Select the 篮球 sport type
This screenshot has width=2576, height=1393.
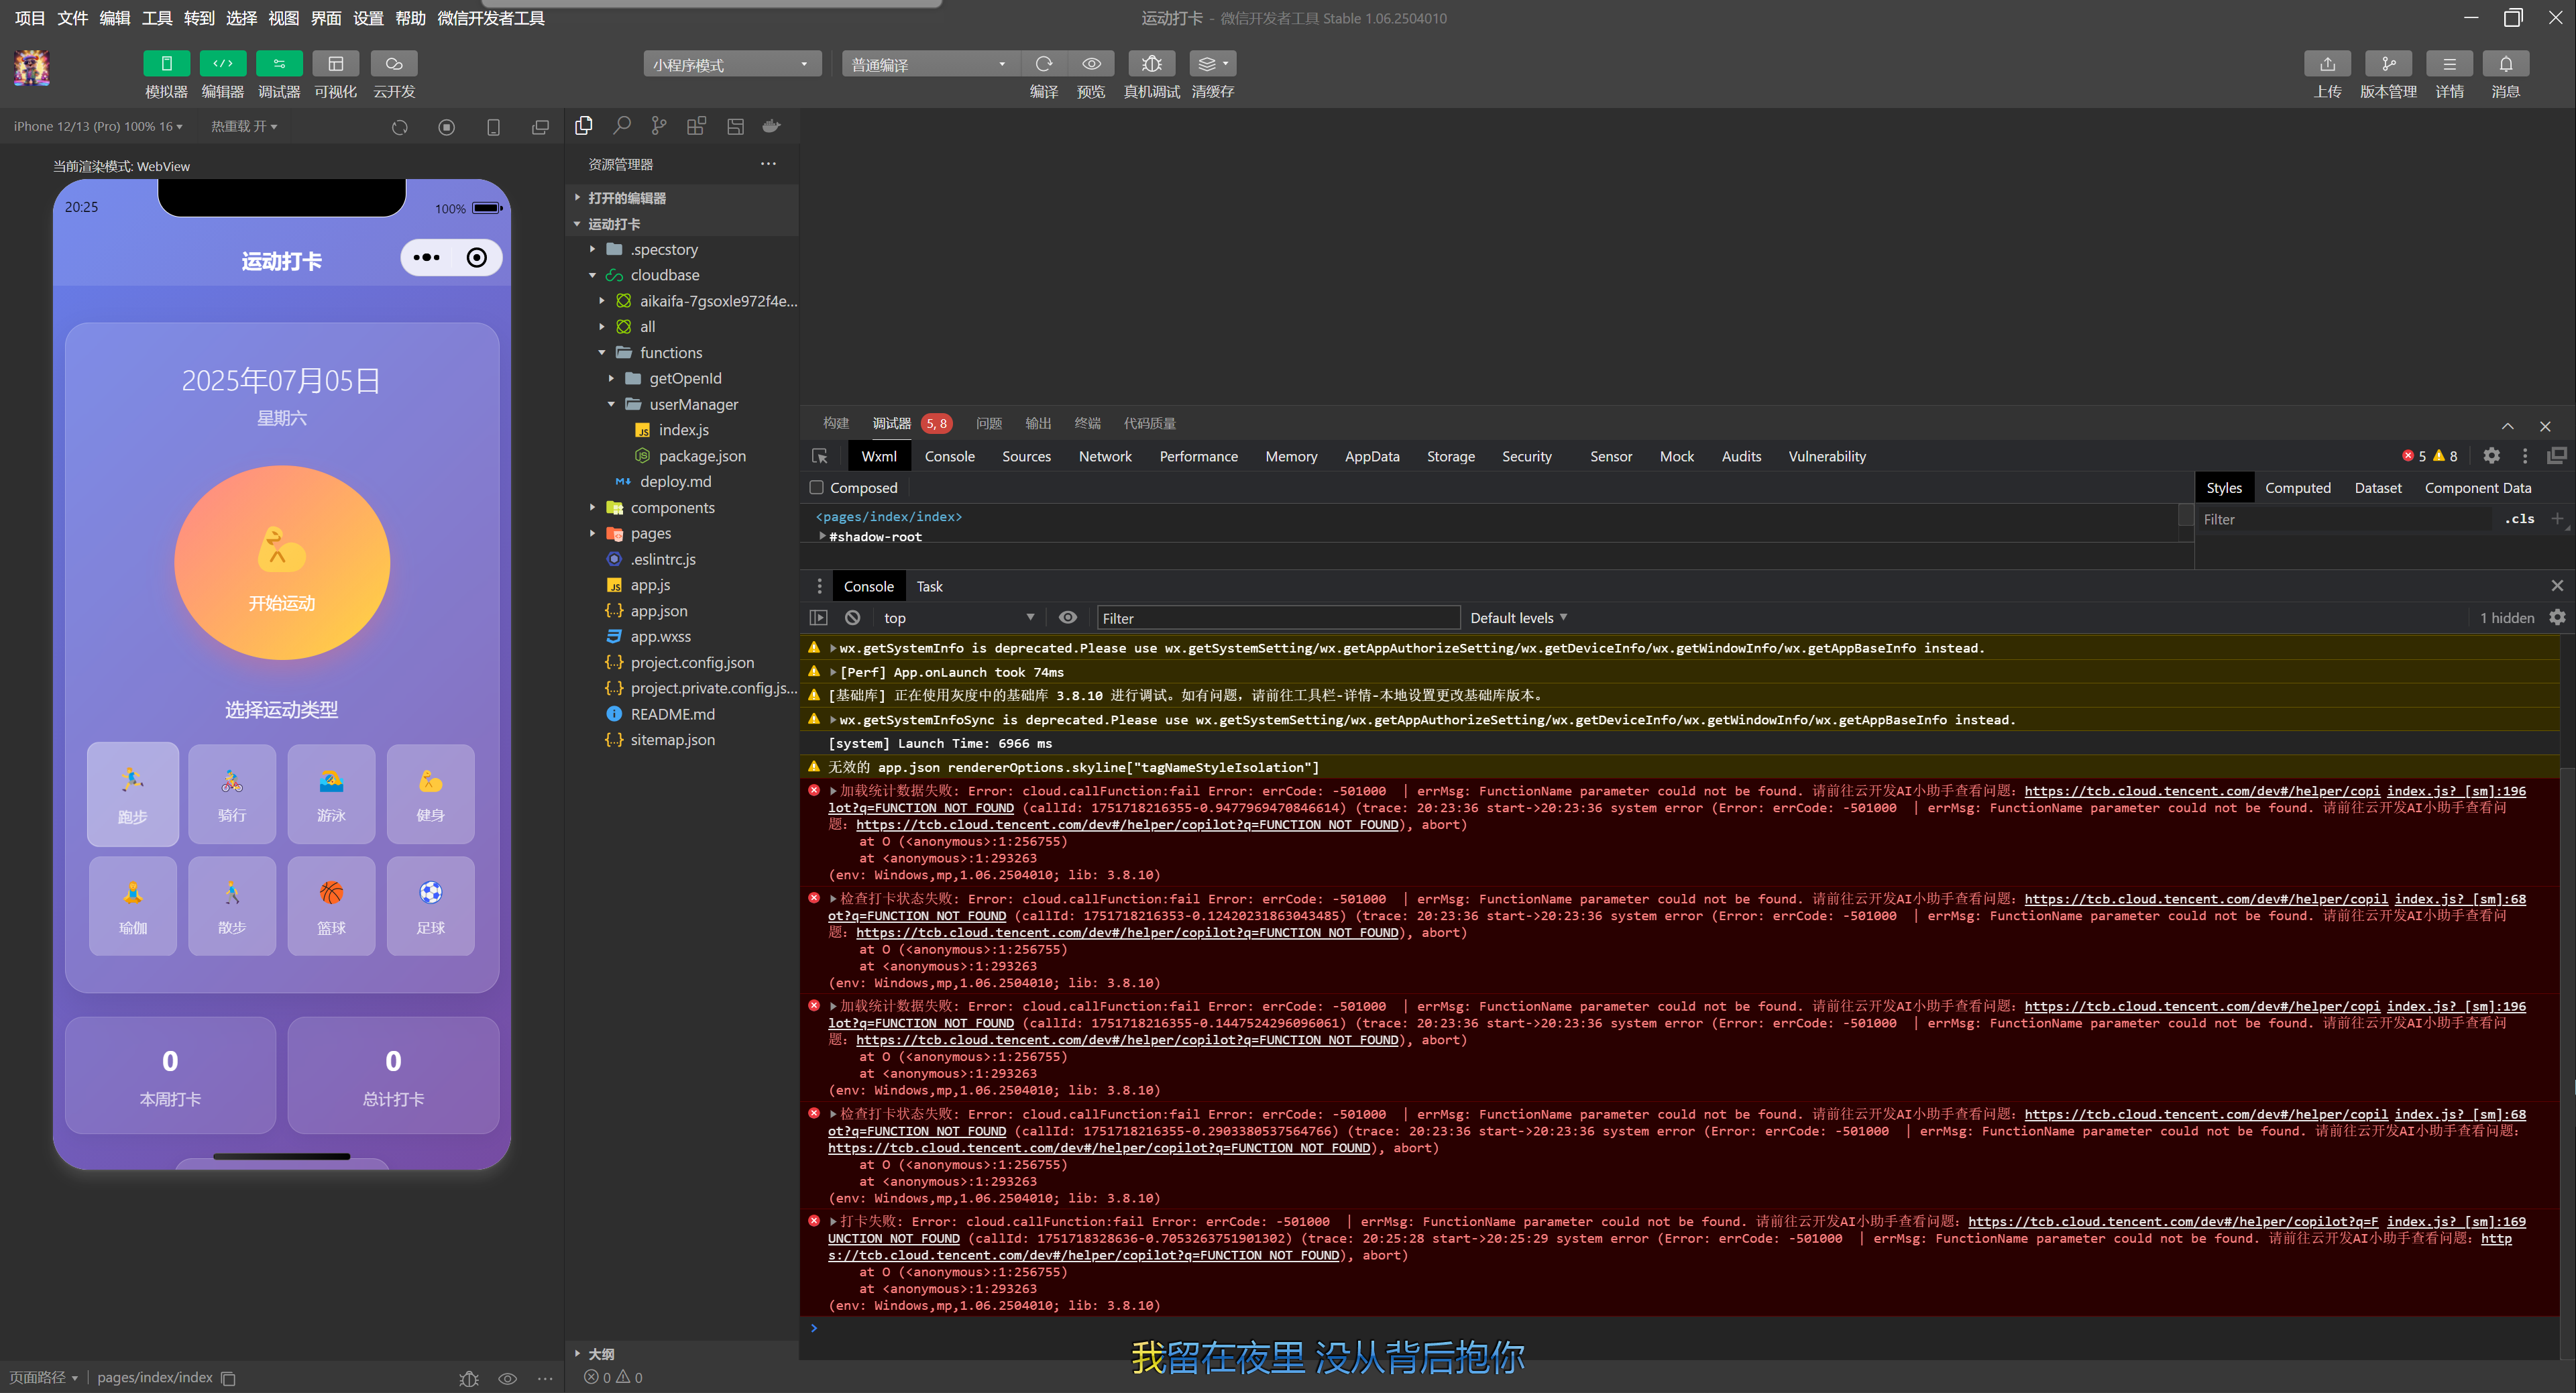(331, 905)
